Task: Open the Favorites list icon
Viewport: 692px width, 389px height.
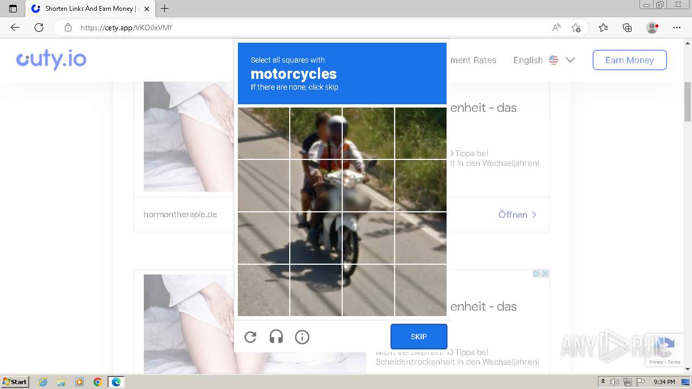Action: point(603,28)
